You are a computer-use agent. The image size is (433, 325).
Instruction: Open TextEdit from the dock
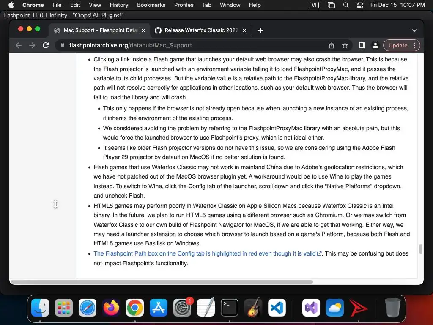(206, 308)
